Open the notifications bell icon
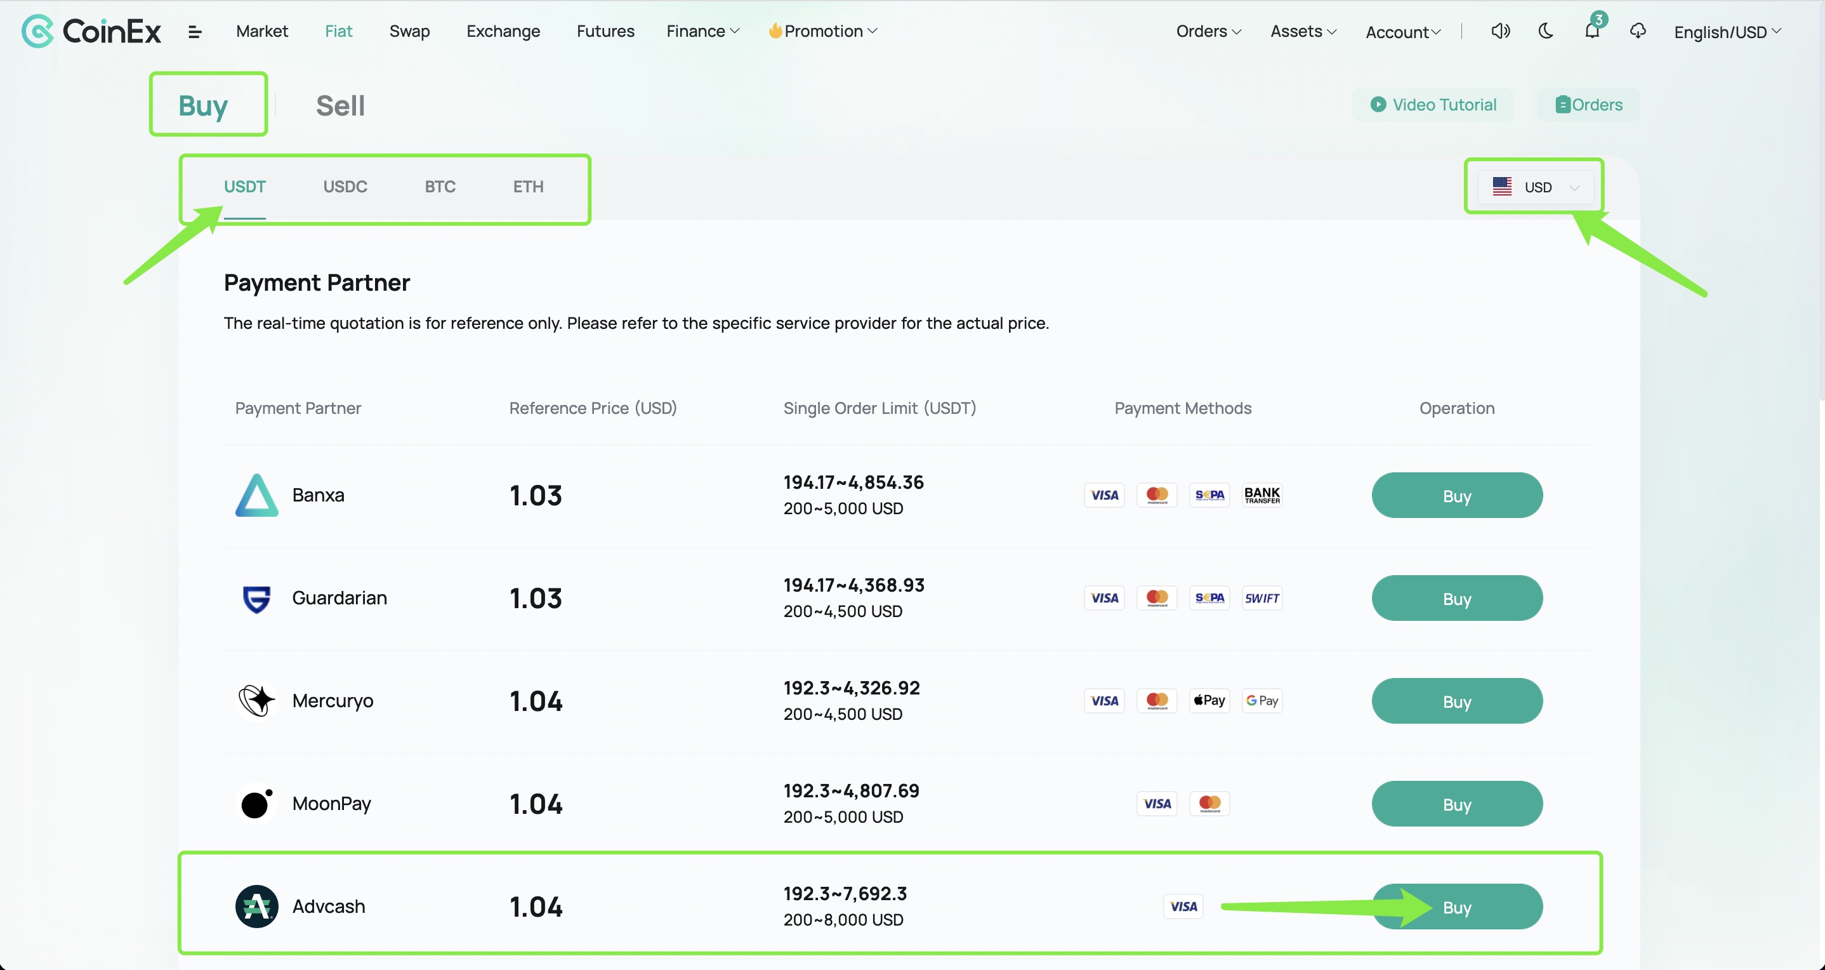 coord(1592,30)
